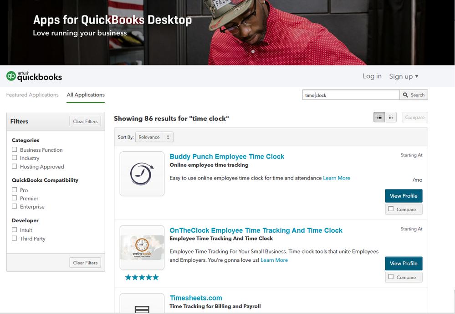
Task: Open Buddy Punch app logo thumbnail
Action: click(x=142, y=174)
